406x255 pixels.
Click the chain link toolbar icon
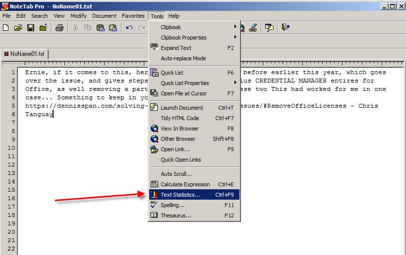[253, 28]
